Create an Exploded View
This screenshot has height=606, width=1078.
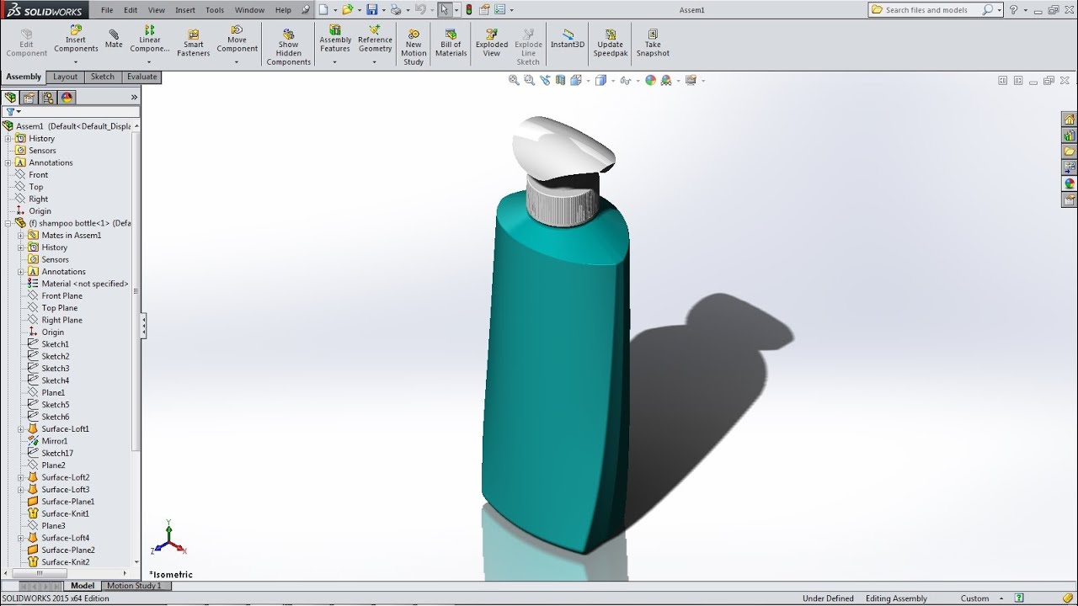[x=492, y=43]
